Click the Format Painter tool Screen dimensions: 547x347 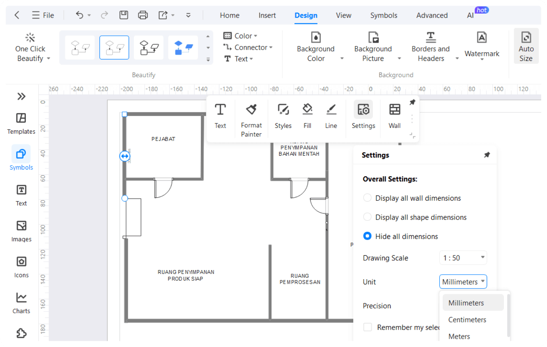pos(251,120)
